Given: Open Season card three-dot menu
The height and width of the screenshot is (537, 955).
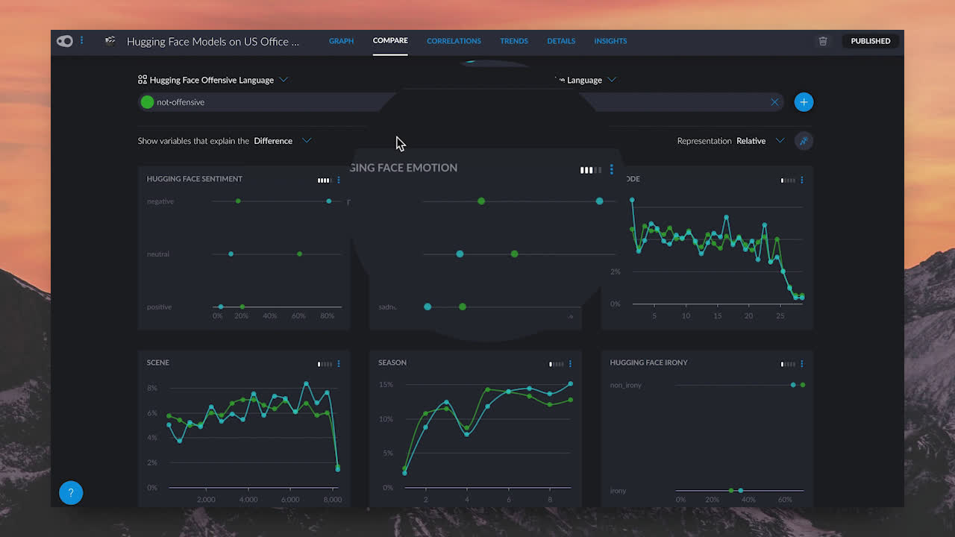Looking at the screenshot, I should 570,364.
